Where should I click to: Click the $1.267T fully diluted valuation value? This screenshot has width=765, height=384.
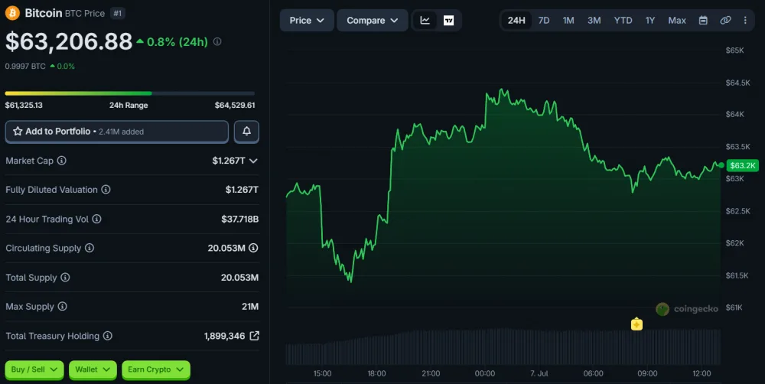click(242, 189)
